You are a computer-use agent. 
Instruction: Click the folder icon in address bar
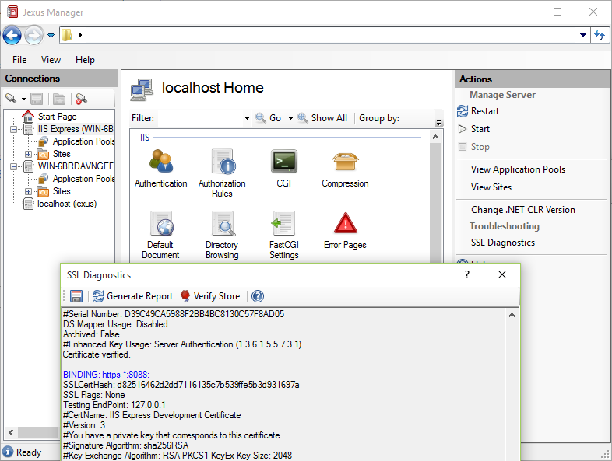click(67, 35)
